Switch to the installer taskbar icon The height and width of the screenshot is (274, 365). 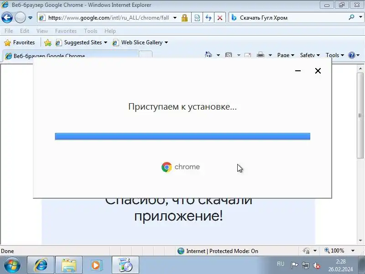(x=125, y=265)
